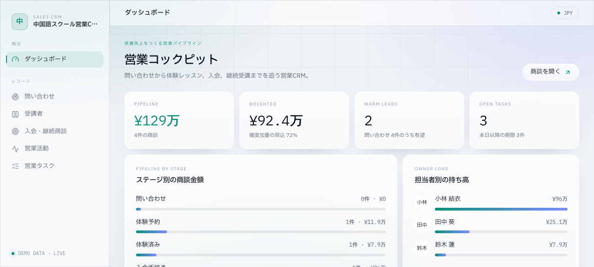Click the 1件 · ¥7.9万 stage value
The height and width of the screenshot is (267, 594).
click(367, 245)
